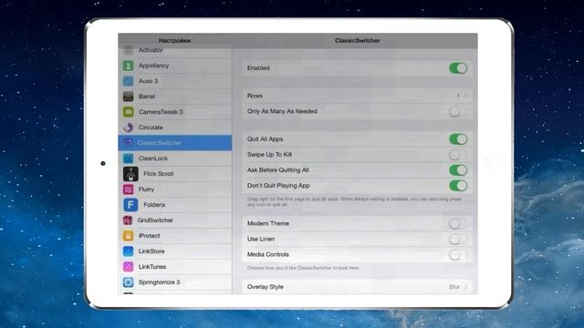Toggle Don't Quit Playing App off
584x328 pixels.
pyautogui.click(x=458, y=186)
